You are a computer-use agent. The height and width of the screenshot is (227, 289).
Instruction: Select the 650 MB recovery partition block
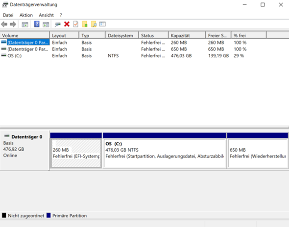pyautogui.click(x=258, y=153)
